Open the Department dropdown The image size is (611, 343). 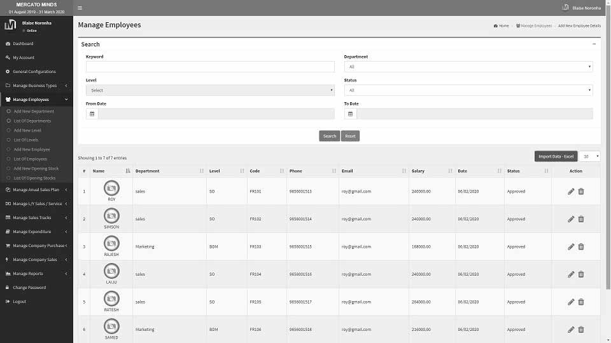468,67
